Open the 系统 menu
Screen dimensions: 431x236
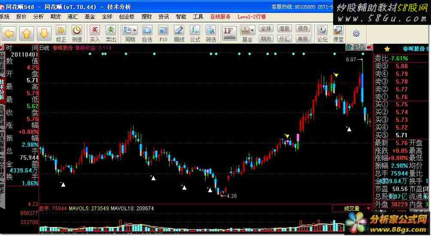point(4,17)
